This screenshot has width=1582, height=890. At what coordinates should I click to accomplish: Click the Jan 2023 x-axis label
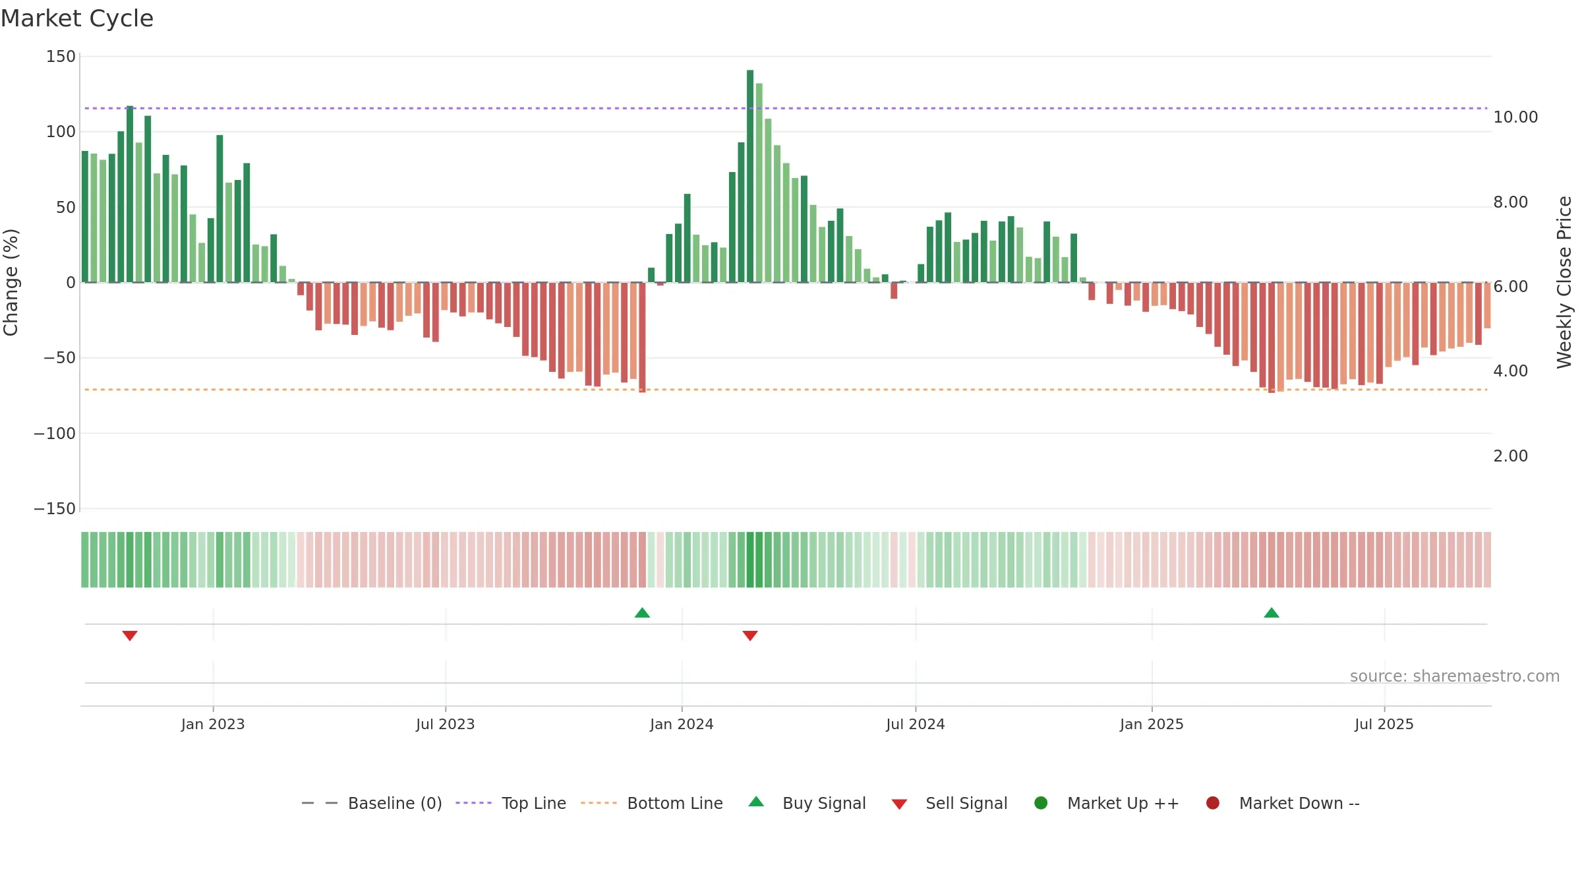click(x=213, y=725)
